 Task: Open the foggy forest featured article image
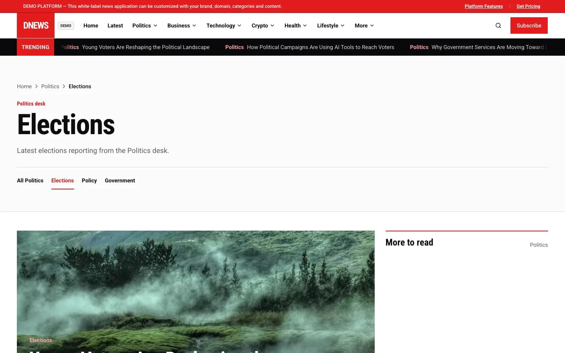coord(196,292)
